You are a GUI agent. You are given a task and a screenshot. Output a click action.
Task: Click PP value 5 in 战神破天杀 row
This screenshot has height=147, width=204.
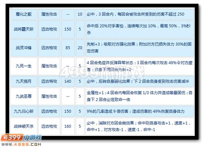(80, 126)
